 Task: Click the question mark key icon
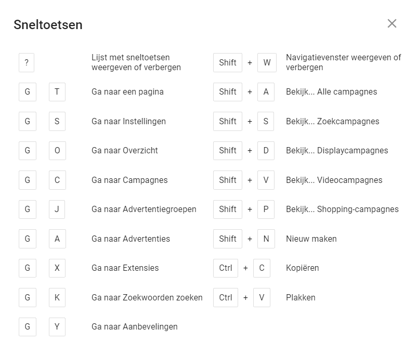27,62
